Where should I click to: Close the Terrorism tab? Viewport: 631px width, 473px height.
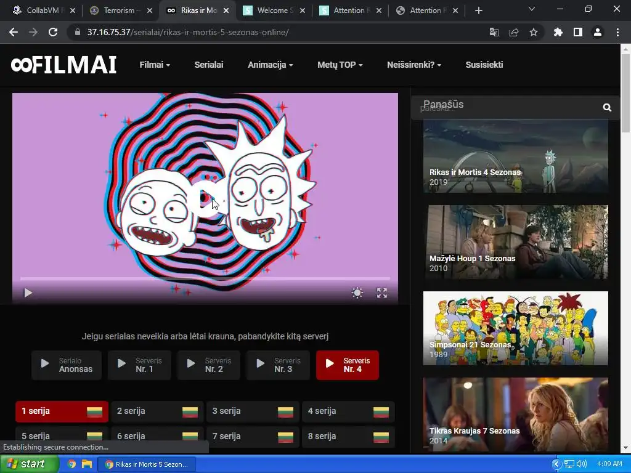click(x=150, y=10)
